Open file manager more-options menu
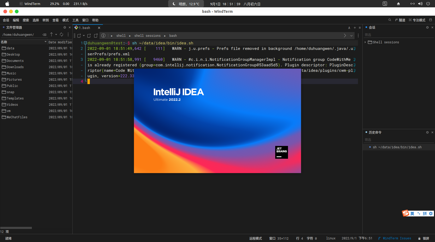The height and width of the screenshot is (242, 435). [x=68, y=34]
